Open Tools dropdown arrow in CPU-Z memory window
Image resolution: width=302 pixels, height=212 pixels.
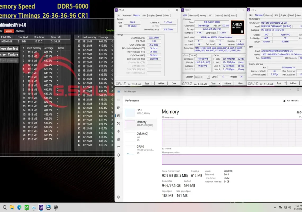(153, 83)
